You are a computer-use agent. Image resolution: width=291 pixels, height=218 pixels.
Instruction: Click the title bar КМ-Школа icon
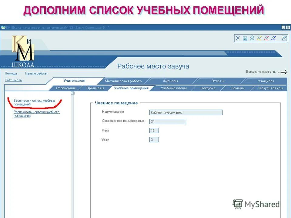[x=3, y=26]
